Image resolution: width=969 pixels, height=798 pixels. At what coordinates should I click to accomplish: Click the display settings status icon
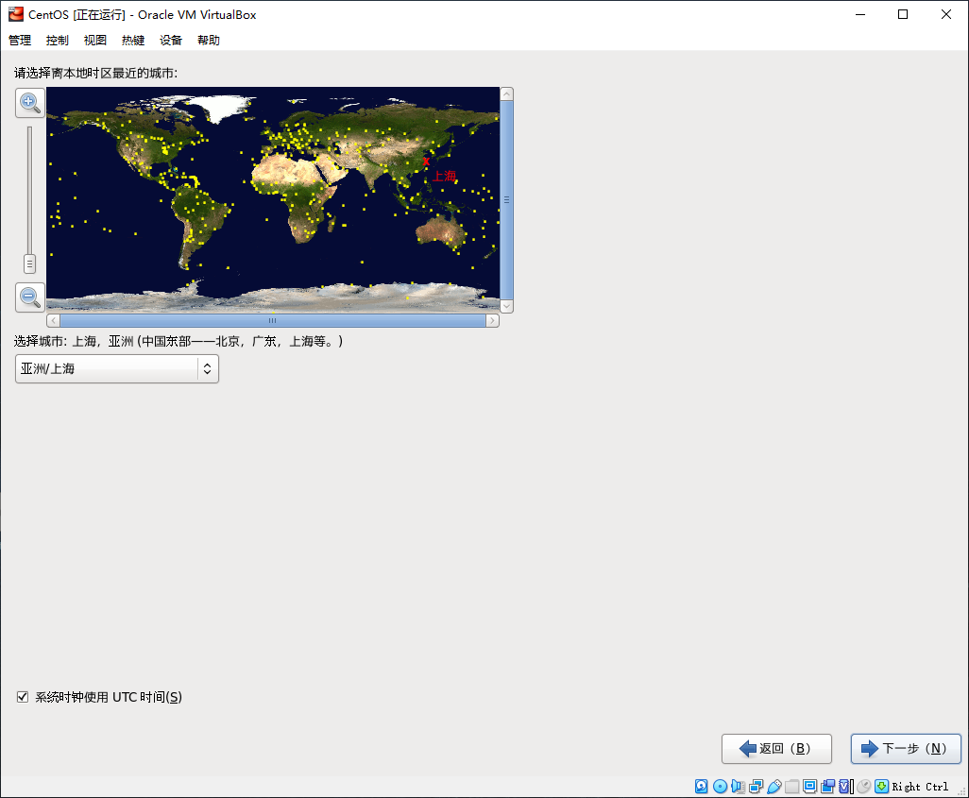pos(810,787)
